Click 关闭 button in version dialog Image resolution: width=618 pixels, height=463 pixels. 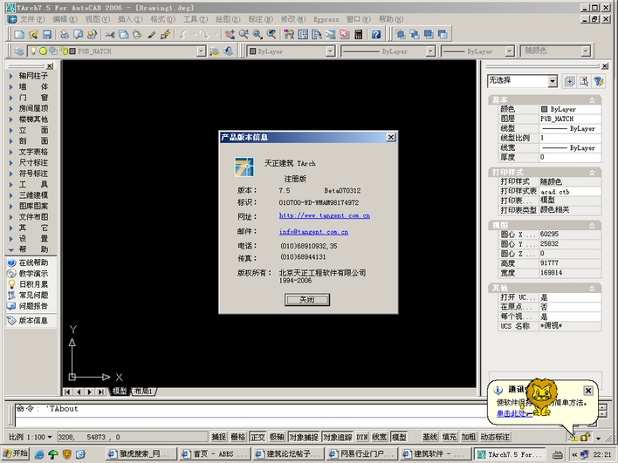pos(307,300)
